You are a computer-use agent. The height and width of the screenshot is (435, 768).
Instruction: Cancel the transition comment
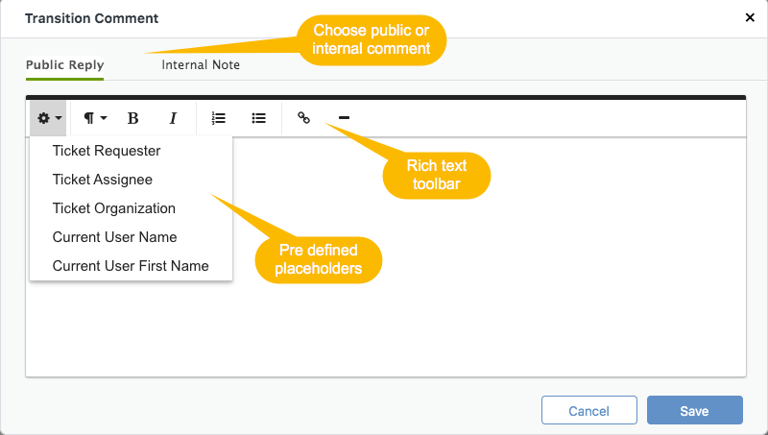click(x=589, y=410)
